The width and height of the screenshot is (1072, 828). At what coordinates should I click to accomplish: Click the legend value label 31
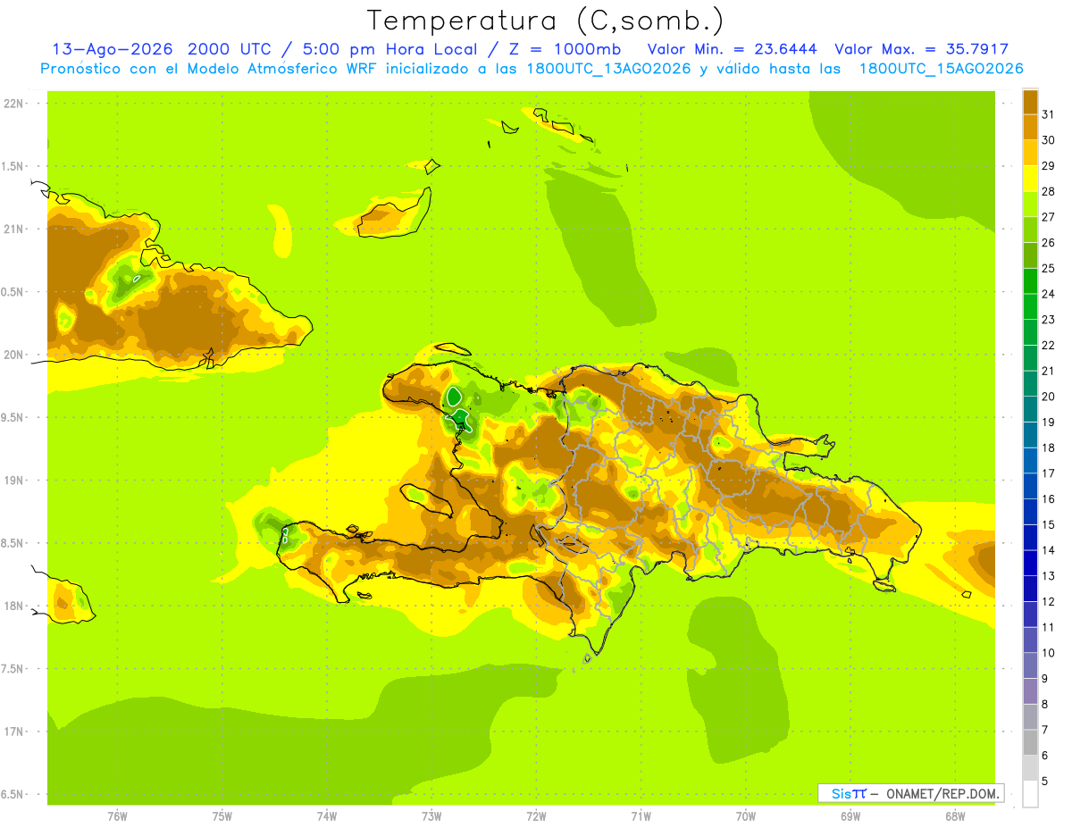[1048, 114]
